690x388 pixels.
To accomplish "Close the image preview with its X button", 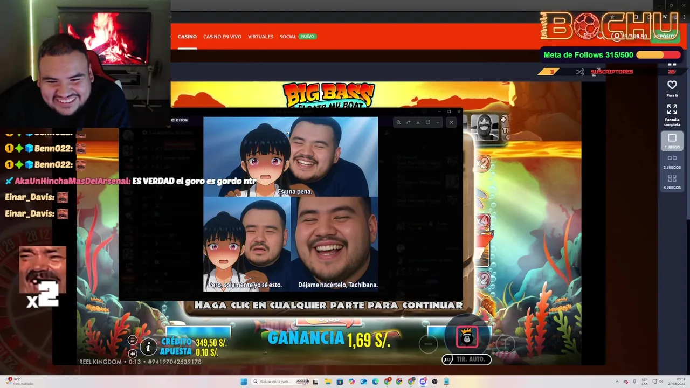I will pyautogui.click(x=451, y=122).
